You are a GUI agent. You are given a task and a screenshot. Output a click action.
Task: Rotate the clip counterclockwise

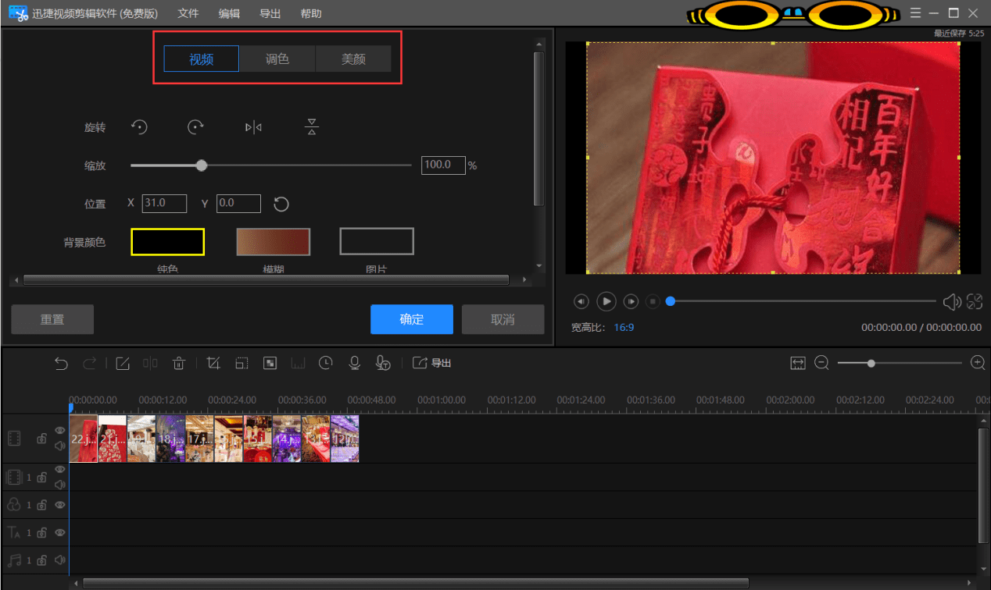point(139,127)
